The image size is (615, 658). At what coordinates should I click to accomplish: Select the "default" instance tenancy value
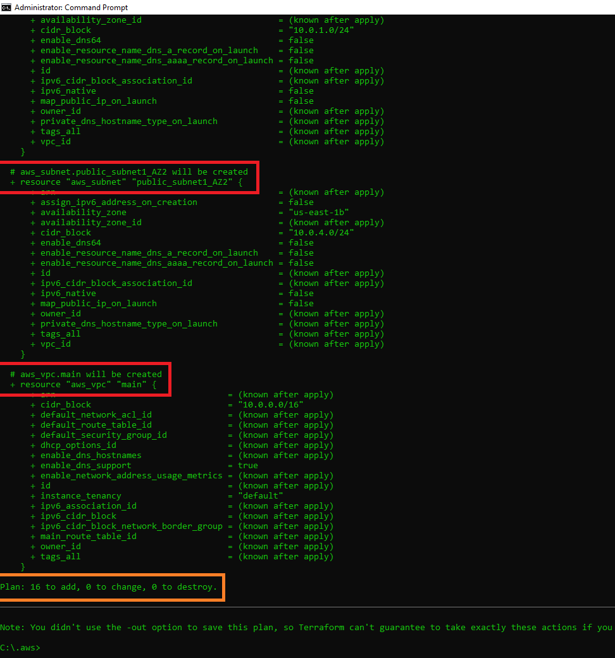[x=261, y=495]
